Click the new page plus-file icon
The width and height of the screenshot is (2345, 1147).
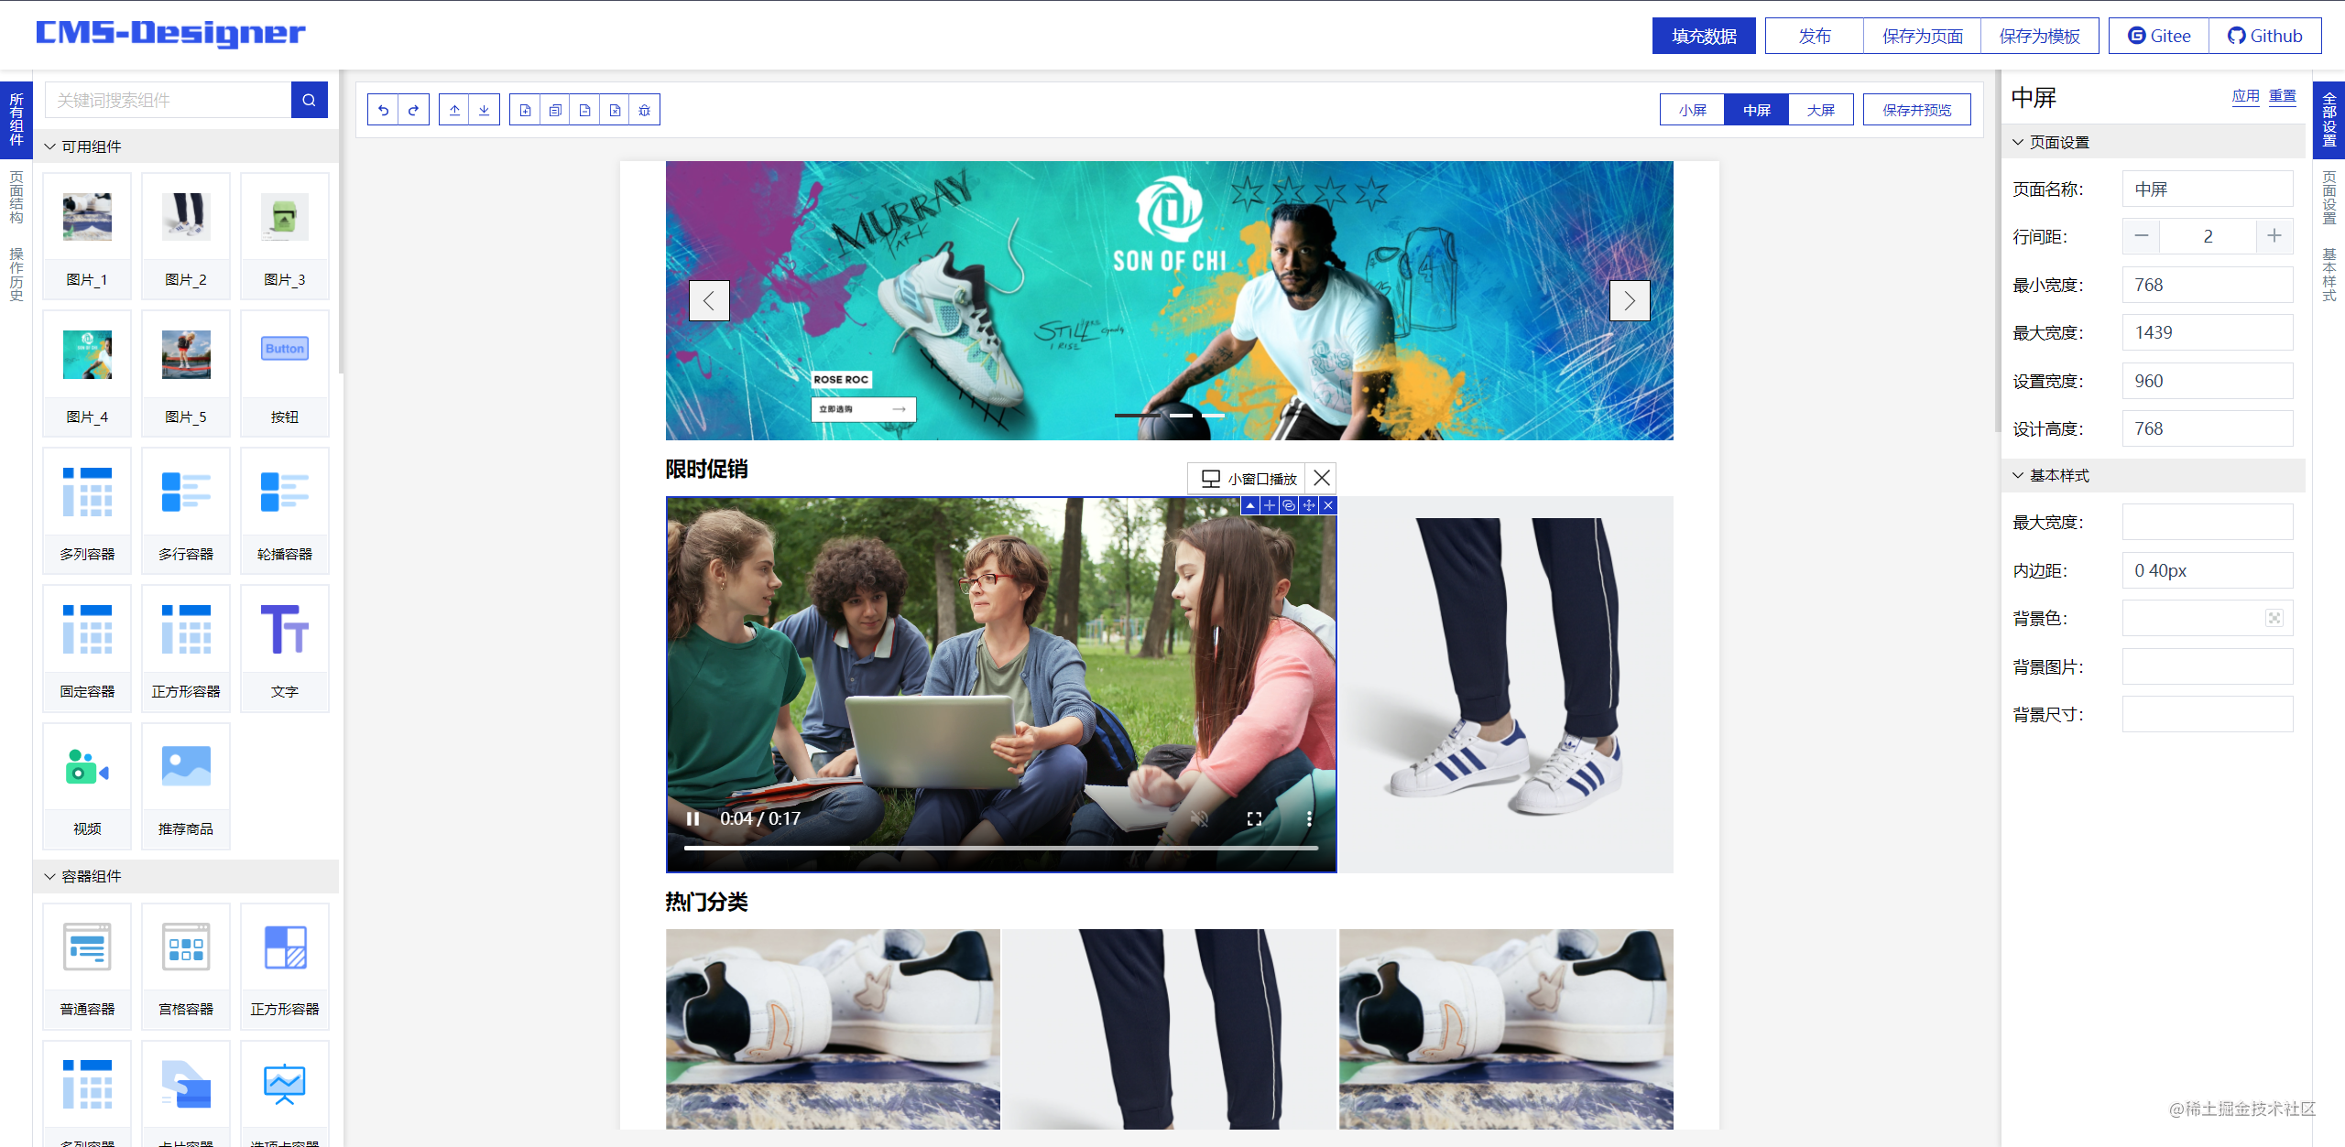(x=525, y=110)
